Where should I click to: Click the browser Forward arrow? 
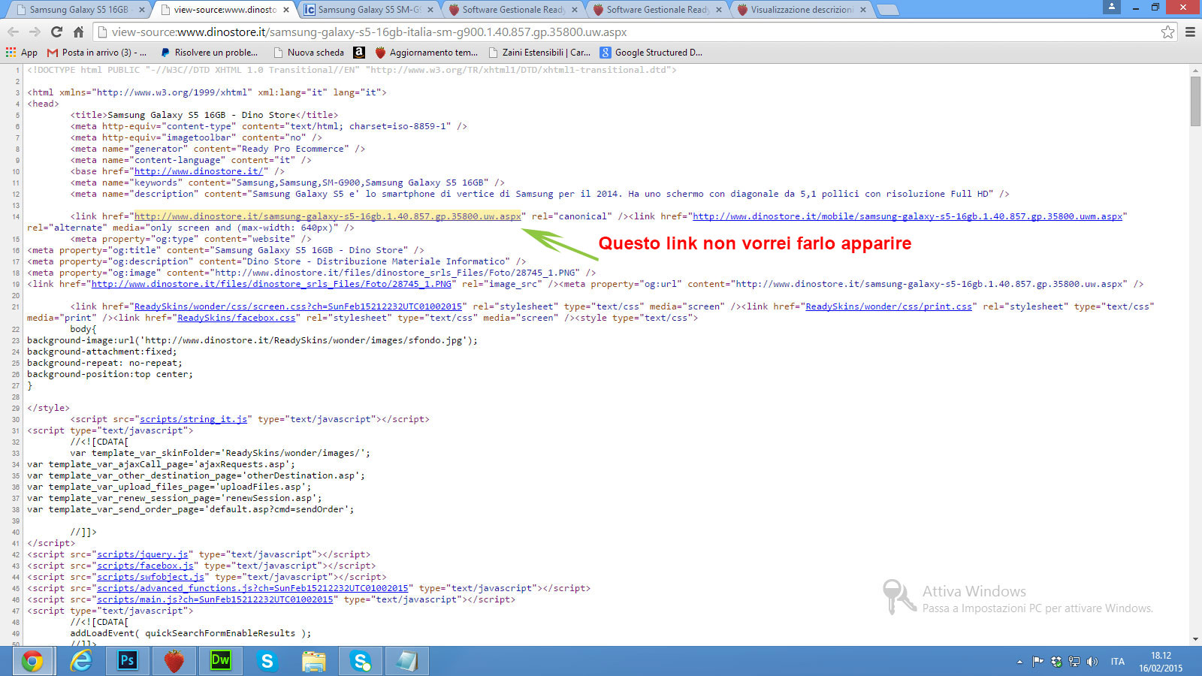point(35,32)
